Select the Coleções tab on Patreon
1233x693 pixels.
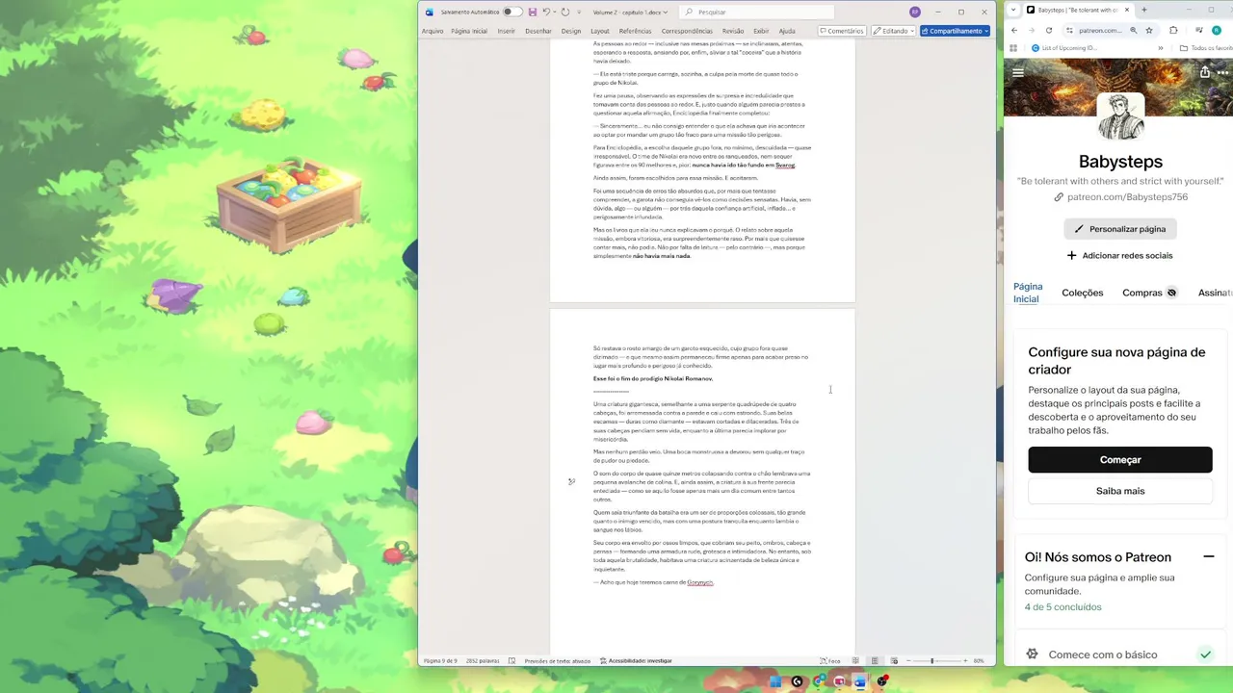point(1082,293)
